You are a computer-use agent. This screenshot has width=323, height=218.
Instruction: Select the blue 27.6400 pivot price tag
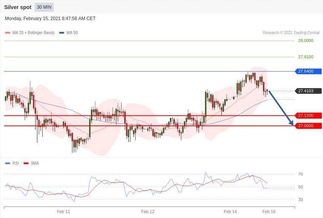point(308,71)
